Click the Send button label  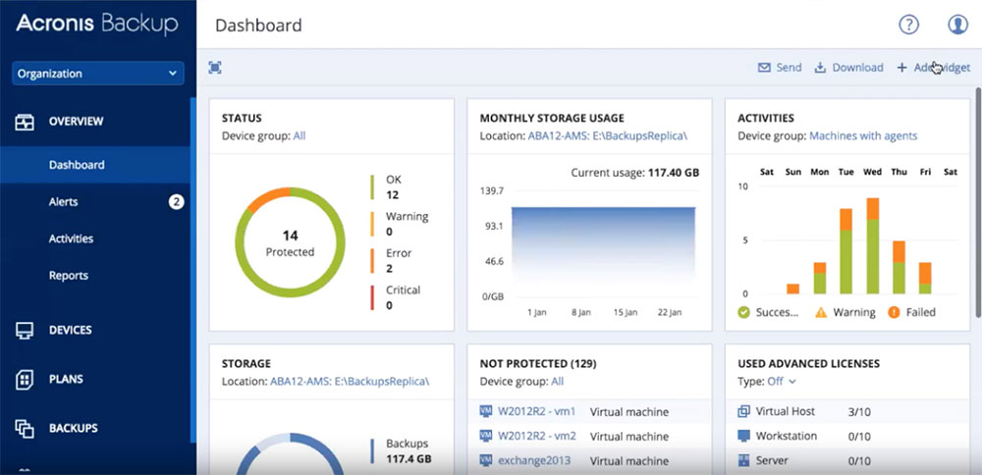pos(789,68)
